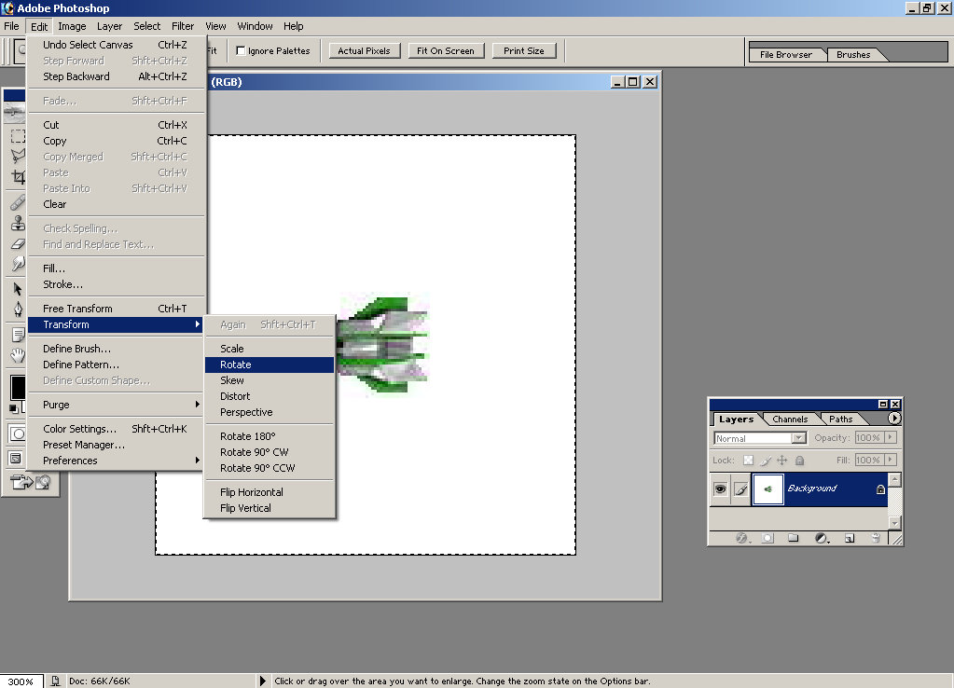
Task: Add a layer mask in Layers panel
Action: click(x=767, y=538)
